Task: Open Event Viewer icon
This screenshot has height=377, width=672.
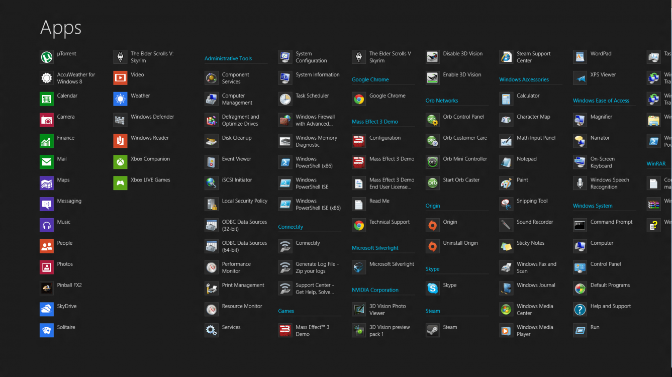Action: [212, 162]
